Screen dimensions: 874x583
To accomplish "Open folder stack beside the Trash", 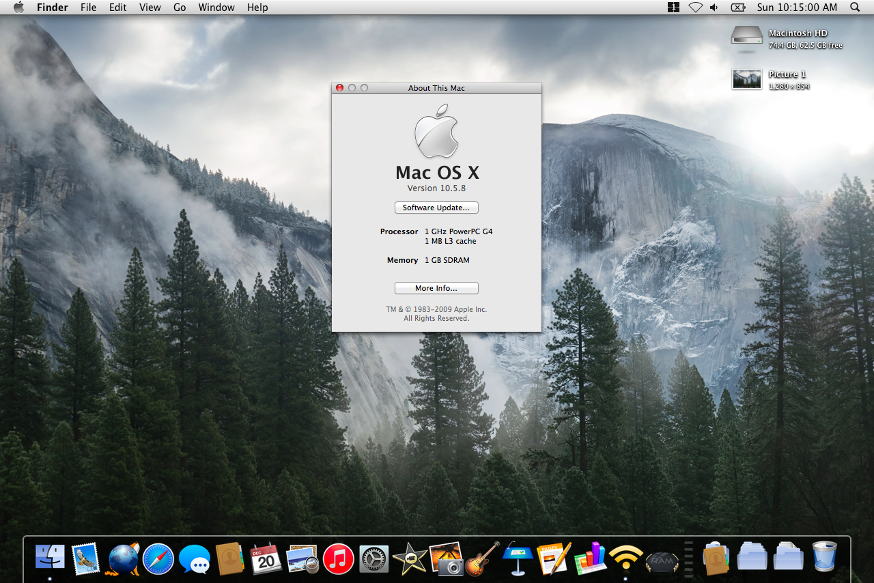I will (789, 558).
